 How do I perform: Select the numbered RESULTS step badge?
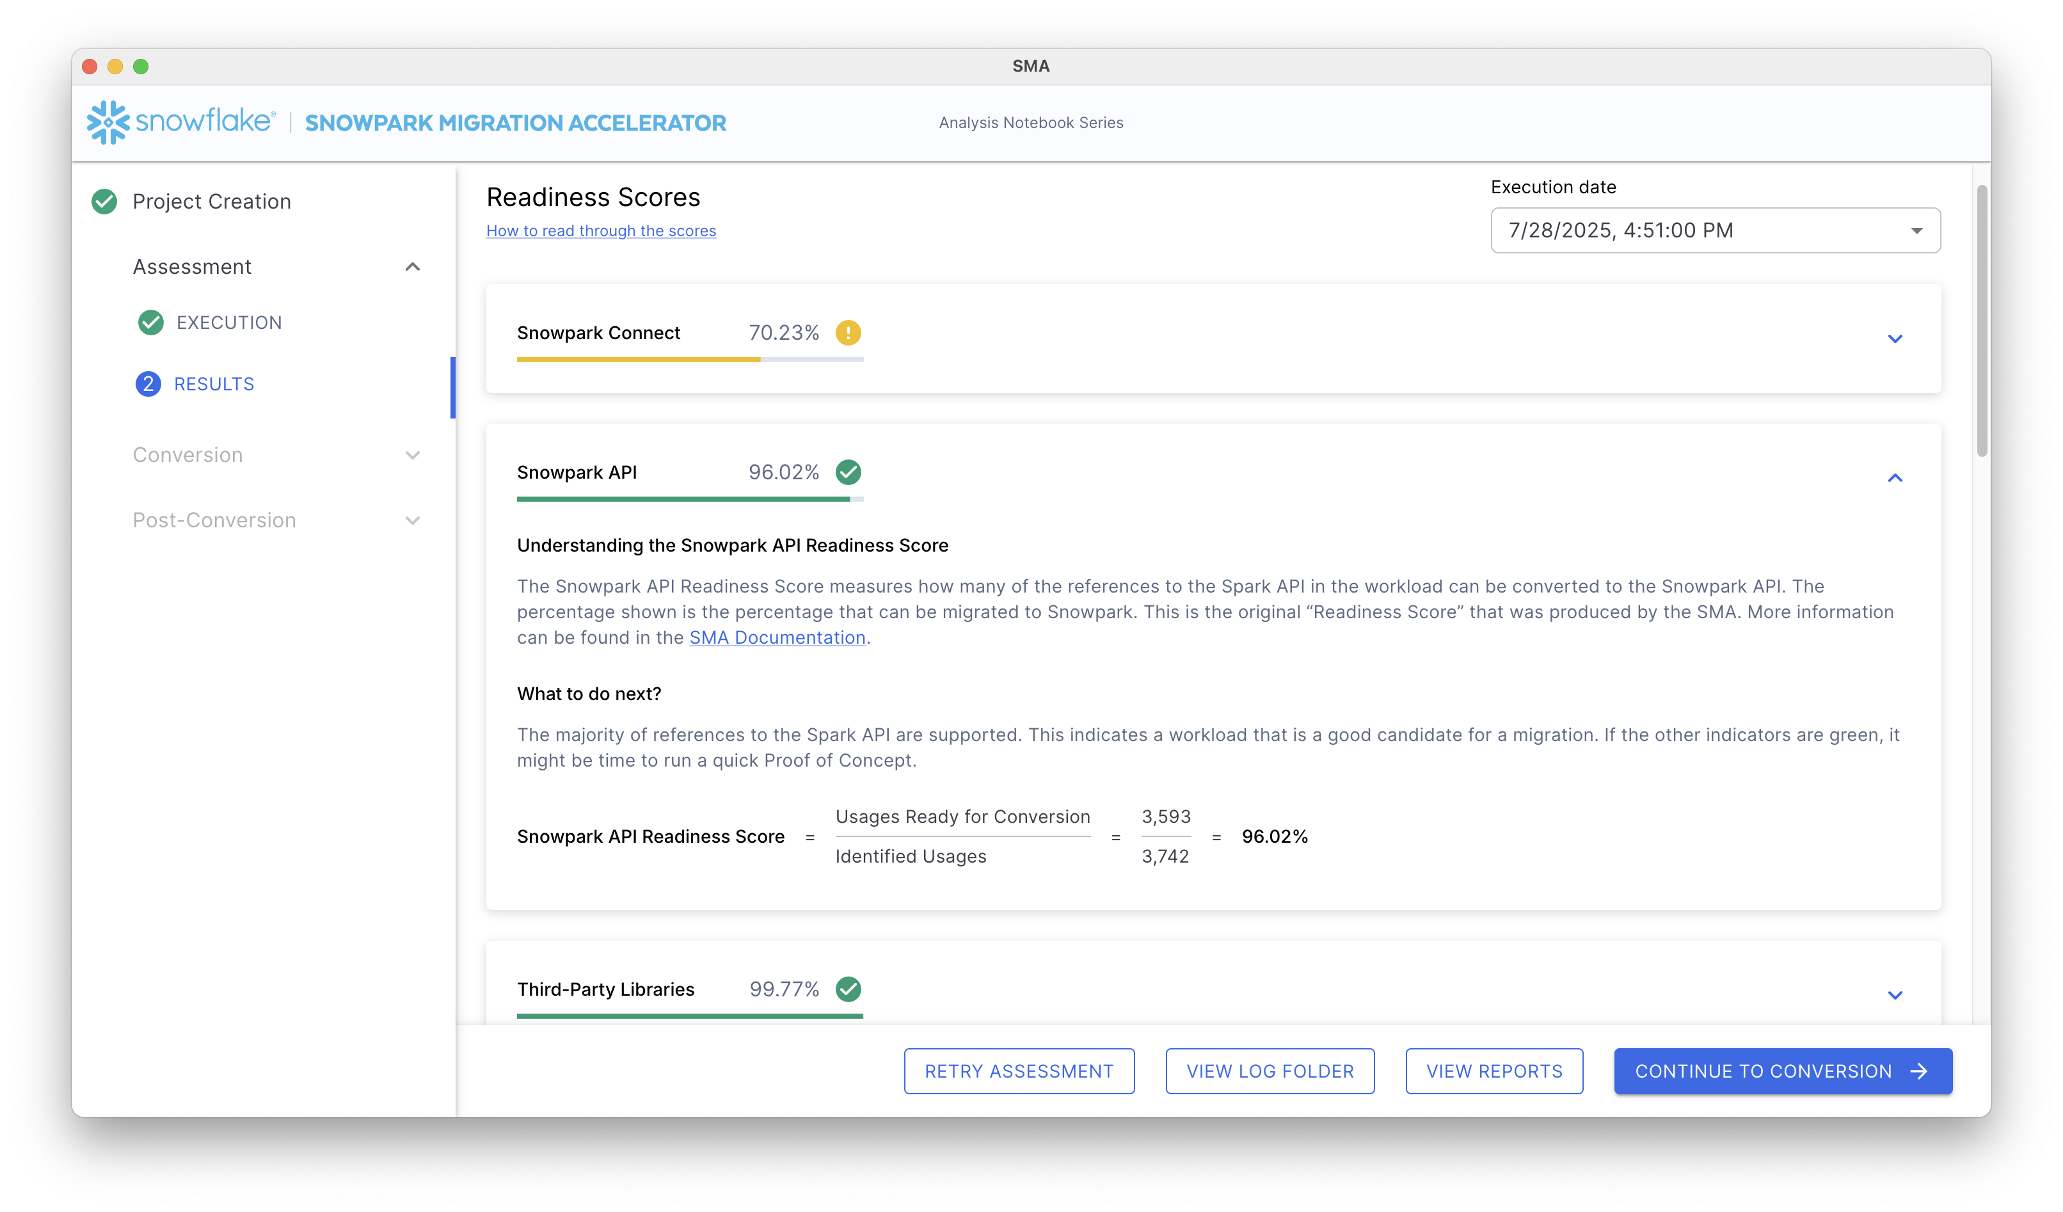148,383
